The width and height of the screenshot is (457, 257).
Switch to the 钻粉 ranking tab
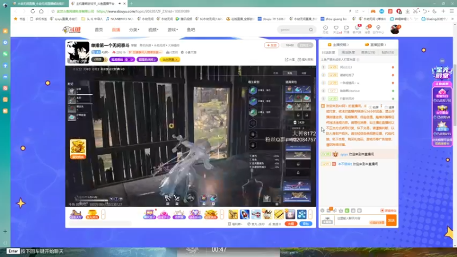click(388, 53)
